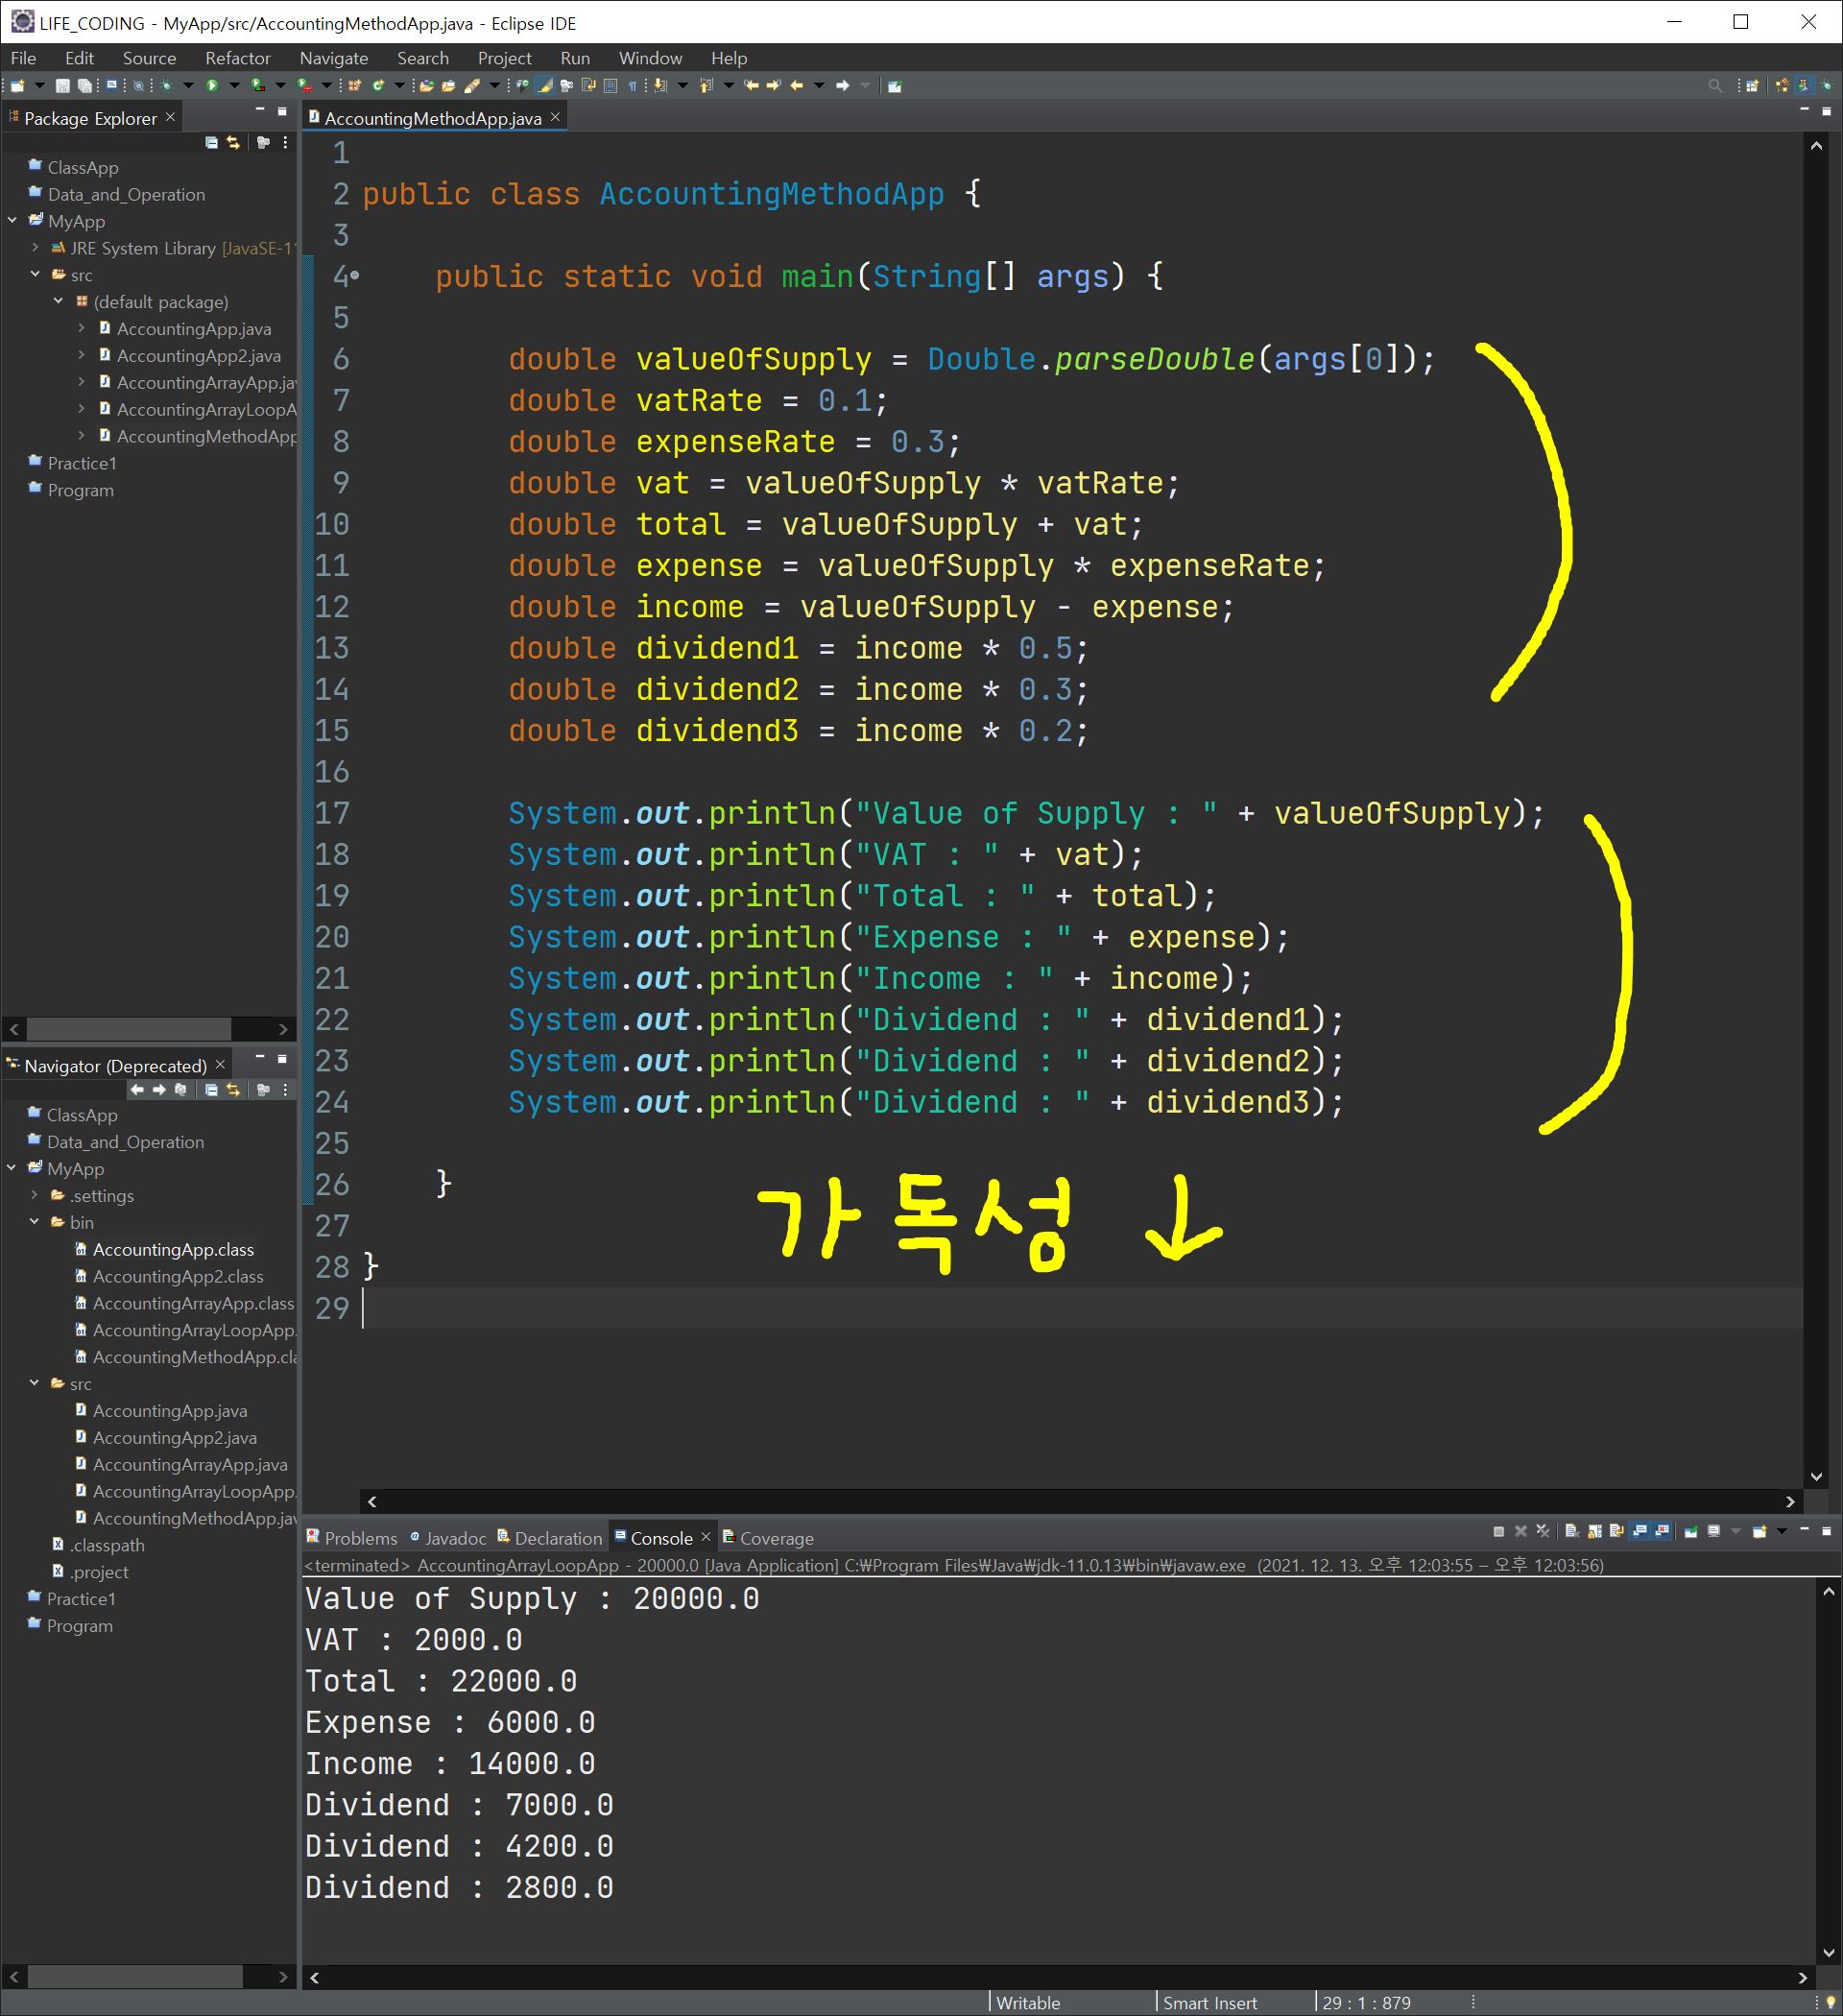Open the Run button dropdown arrow
The image size is (1843, 2016).
(234, 86)
